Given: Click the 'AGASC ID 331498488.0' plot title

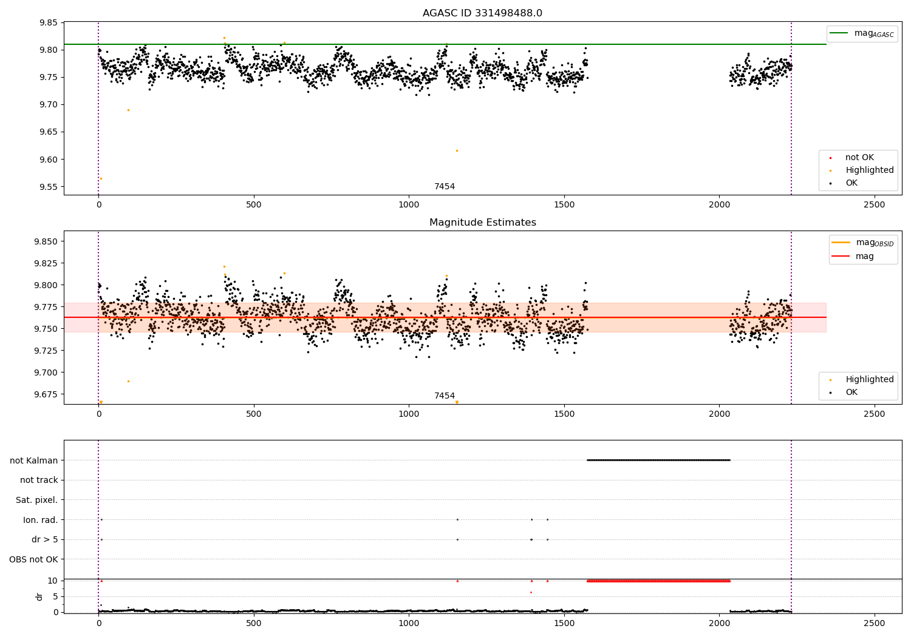Looking at the screenshot, I should [482, 13].
